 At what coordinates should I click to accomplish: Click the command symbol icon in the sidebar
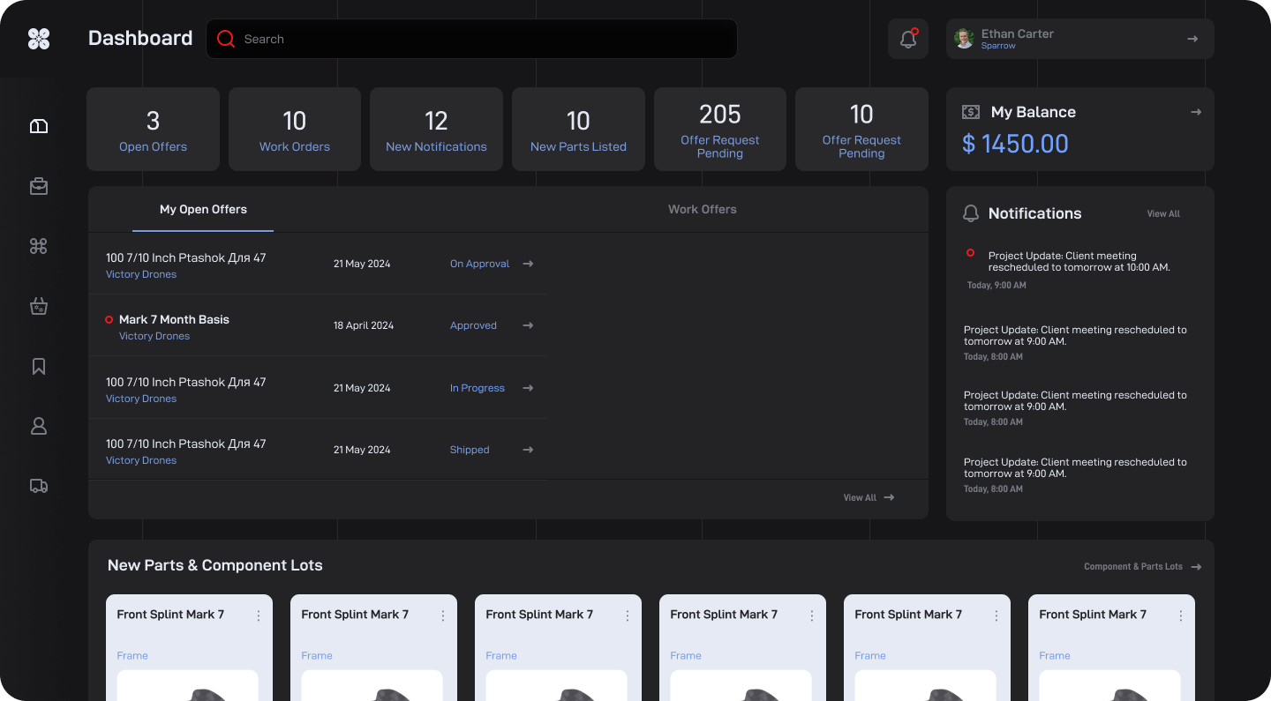coord(39,246)
